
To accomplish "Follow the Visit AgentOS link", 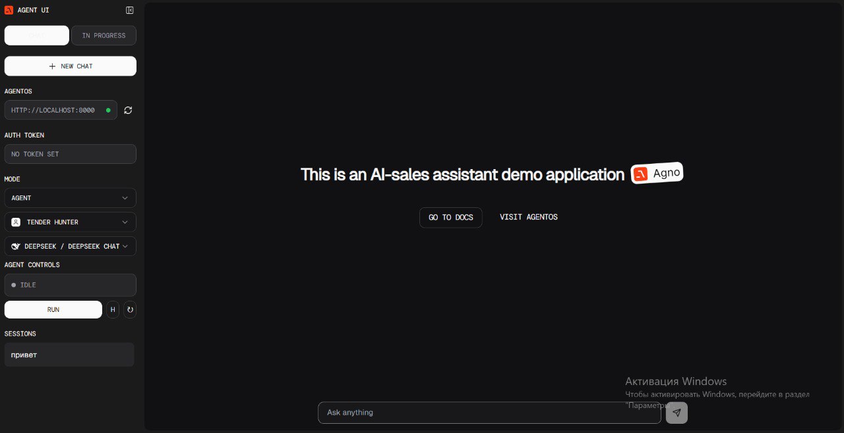I will pyautogui.click(x=528, y=217).
